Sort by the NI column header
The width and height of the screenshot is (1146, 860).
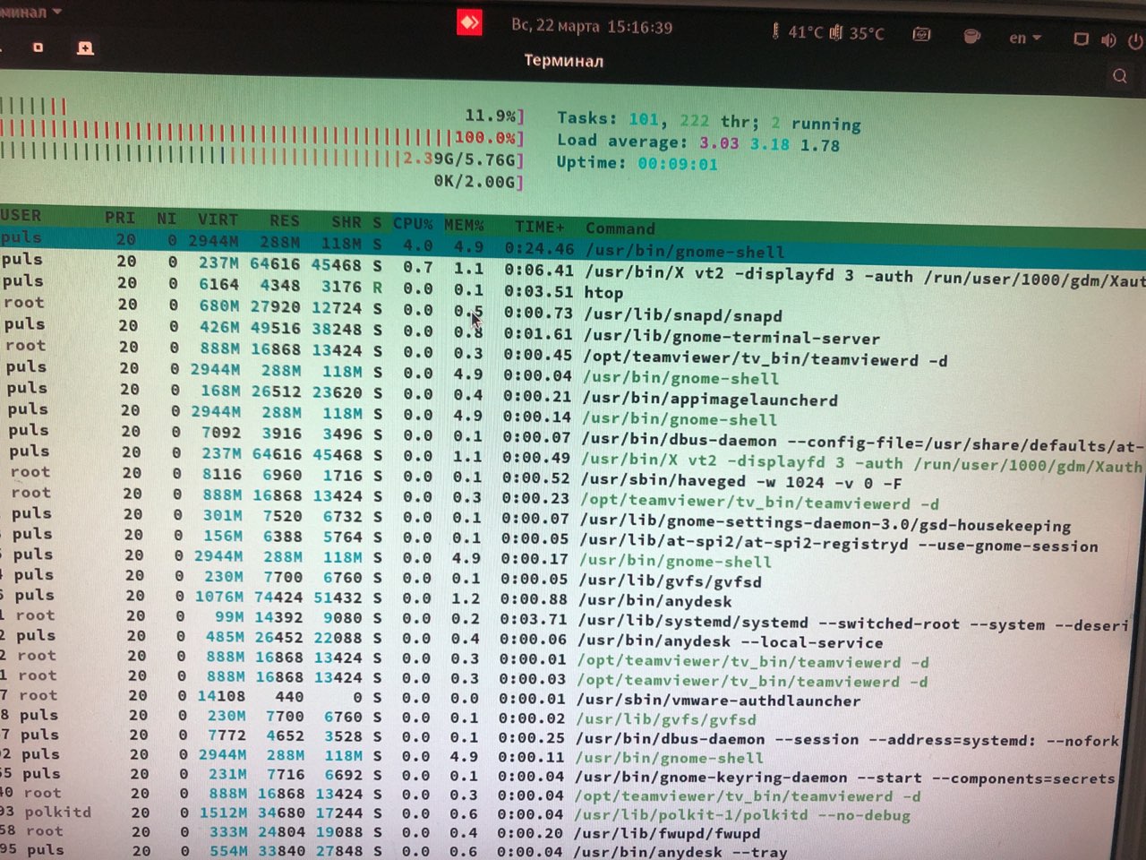[167, 219]
